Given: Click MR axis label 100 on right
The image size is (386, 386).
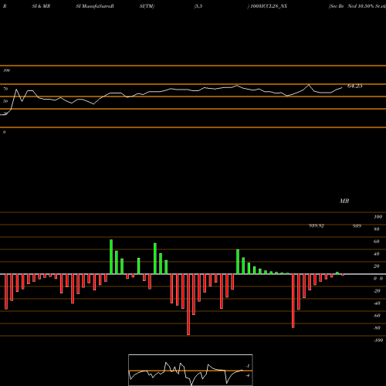Looking at the screenshot, I should point(378,217).
